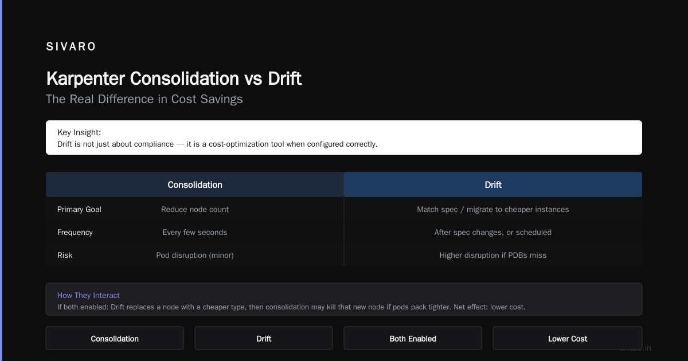Click the Reduce node count cell
688x361 pixels.
point(195,209)
